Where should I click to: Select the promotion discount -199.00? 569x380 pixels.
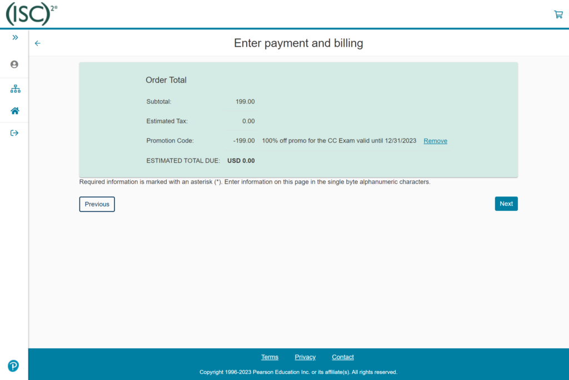point(244,141)
